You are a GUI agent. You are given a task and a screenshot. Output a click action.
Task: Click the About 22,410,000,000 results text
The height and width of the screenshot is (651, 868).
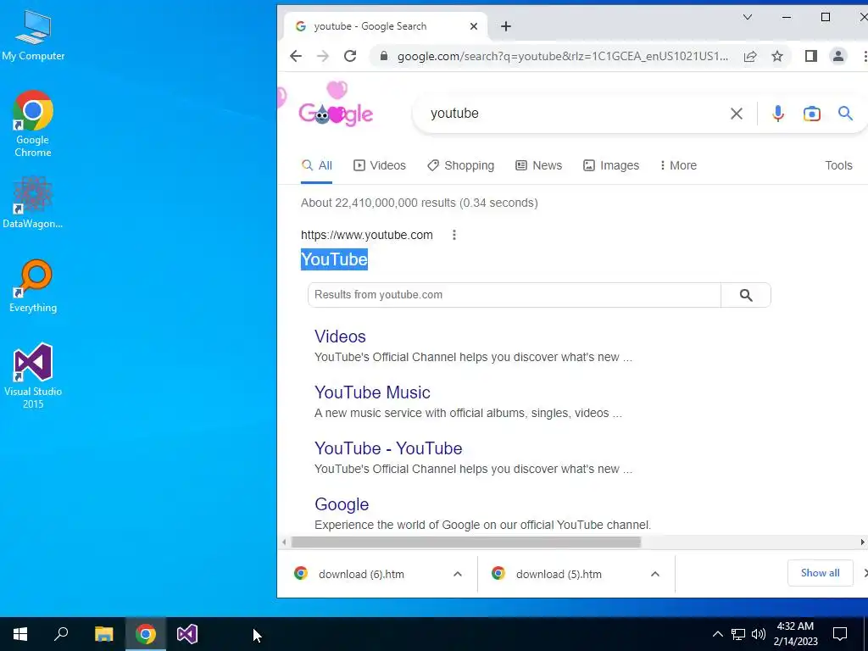(x=419, y=203)
